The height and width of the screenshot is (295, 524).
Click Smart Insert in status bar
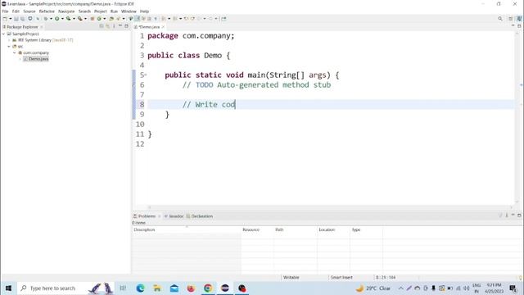coord(341,278)
